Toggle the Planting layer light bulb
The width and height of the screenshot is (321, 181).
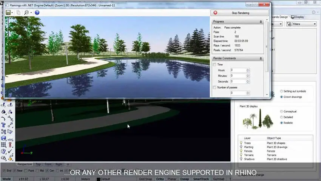click(x=241, y=147)
